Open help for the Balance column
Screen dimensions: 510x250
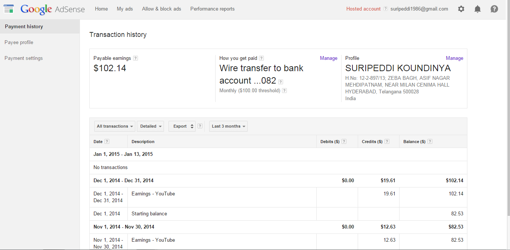click(430, 141)
